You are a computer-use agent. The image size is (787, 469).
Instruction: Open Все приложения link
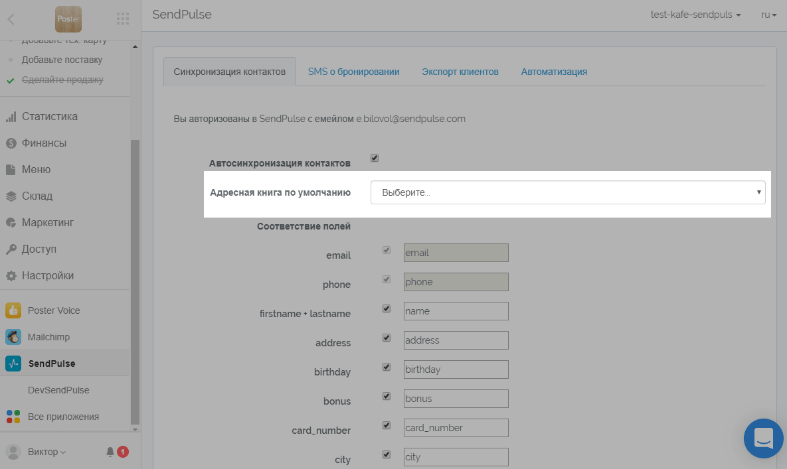tap(63, 417)
